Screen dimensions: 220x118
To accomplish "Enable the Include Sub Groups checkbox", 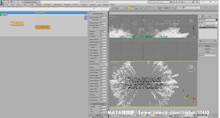I will 91,14.
